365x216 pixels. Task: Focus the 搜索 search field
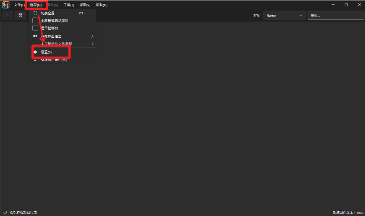pos(335,16)
